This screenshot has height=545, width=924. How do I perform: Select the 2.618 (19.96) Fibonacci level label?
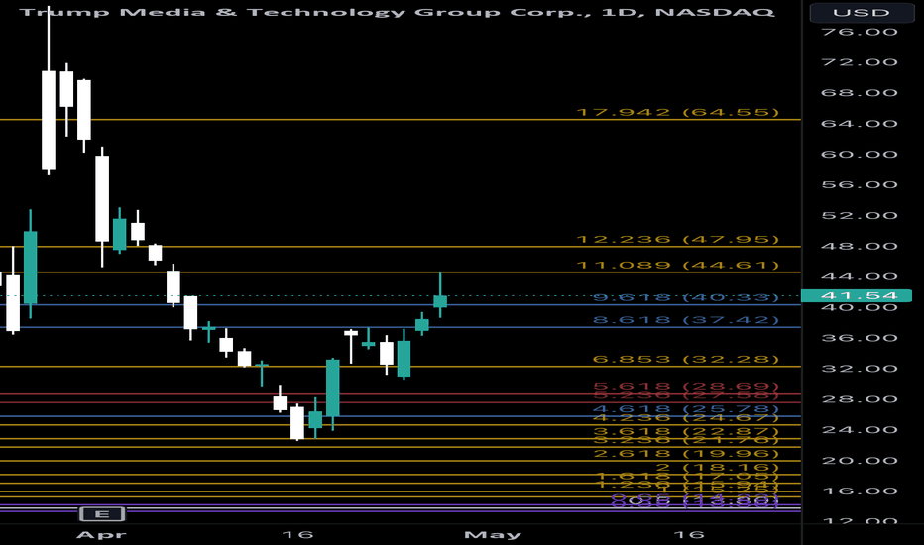point(685,453)
